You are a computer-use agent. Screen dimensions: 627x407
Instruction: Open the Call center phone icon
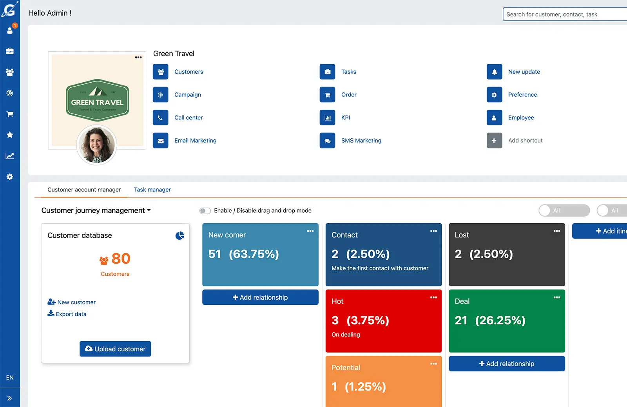click(161, 118)
